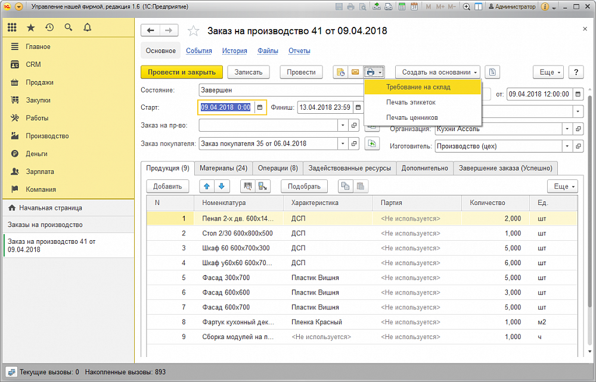
Task: Click the blue down arrow to move row down
Action: coord(222,187)
